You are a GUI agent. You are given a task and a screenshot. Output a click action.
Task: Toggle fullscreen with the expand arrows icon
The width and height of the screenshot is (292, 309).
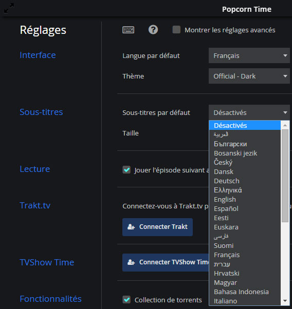point(9,8)
